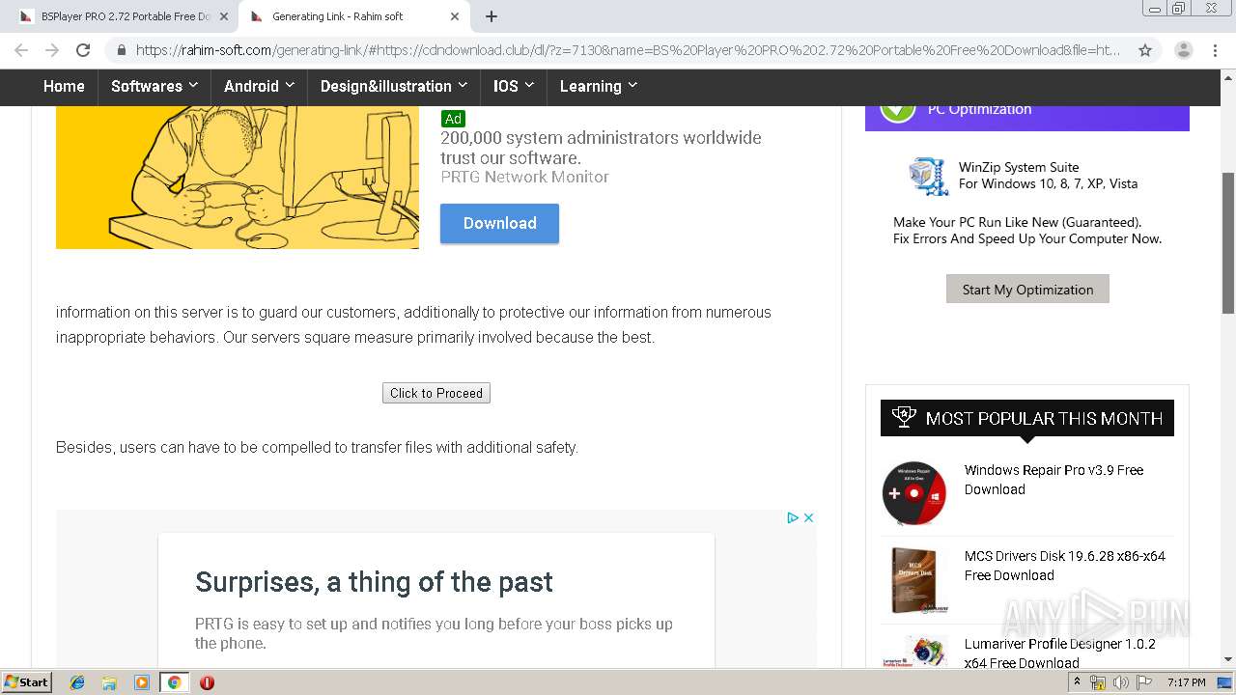Close the Generating Link tab
Viewport: 1236px width, 695px height.
(x=455, y=16)
